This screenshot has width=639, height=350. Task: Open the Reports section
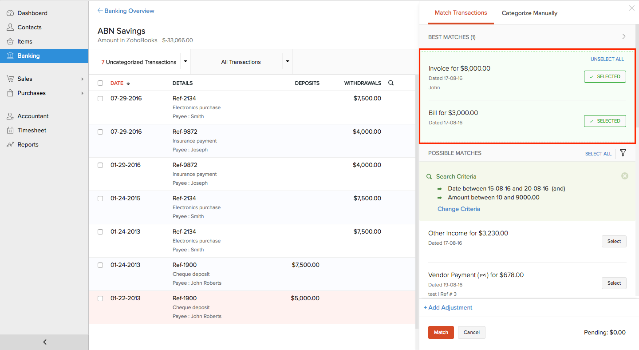pyautogui.click(x=27, y=144)
